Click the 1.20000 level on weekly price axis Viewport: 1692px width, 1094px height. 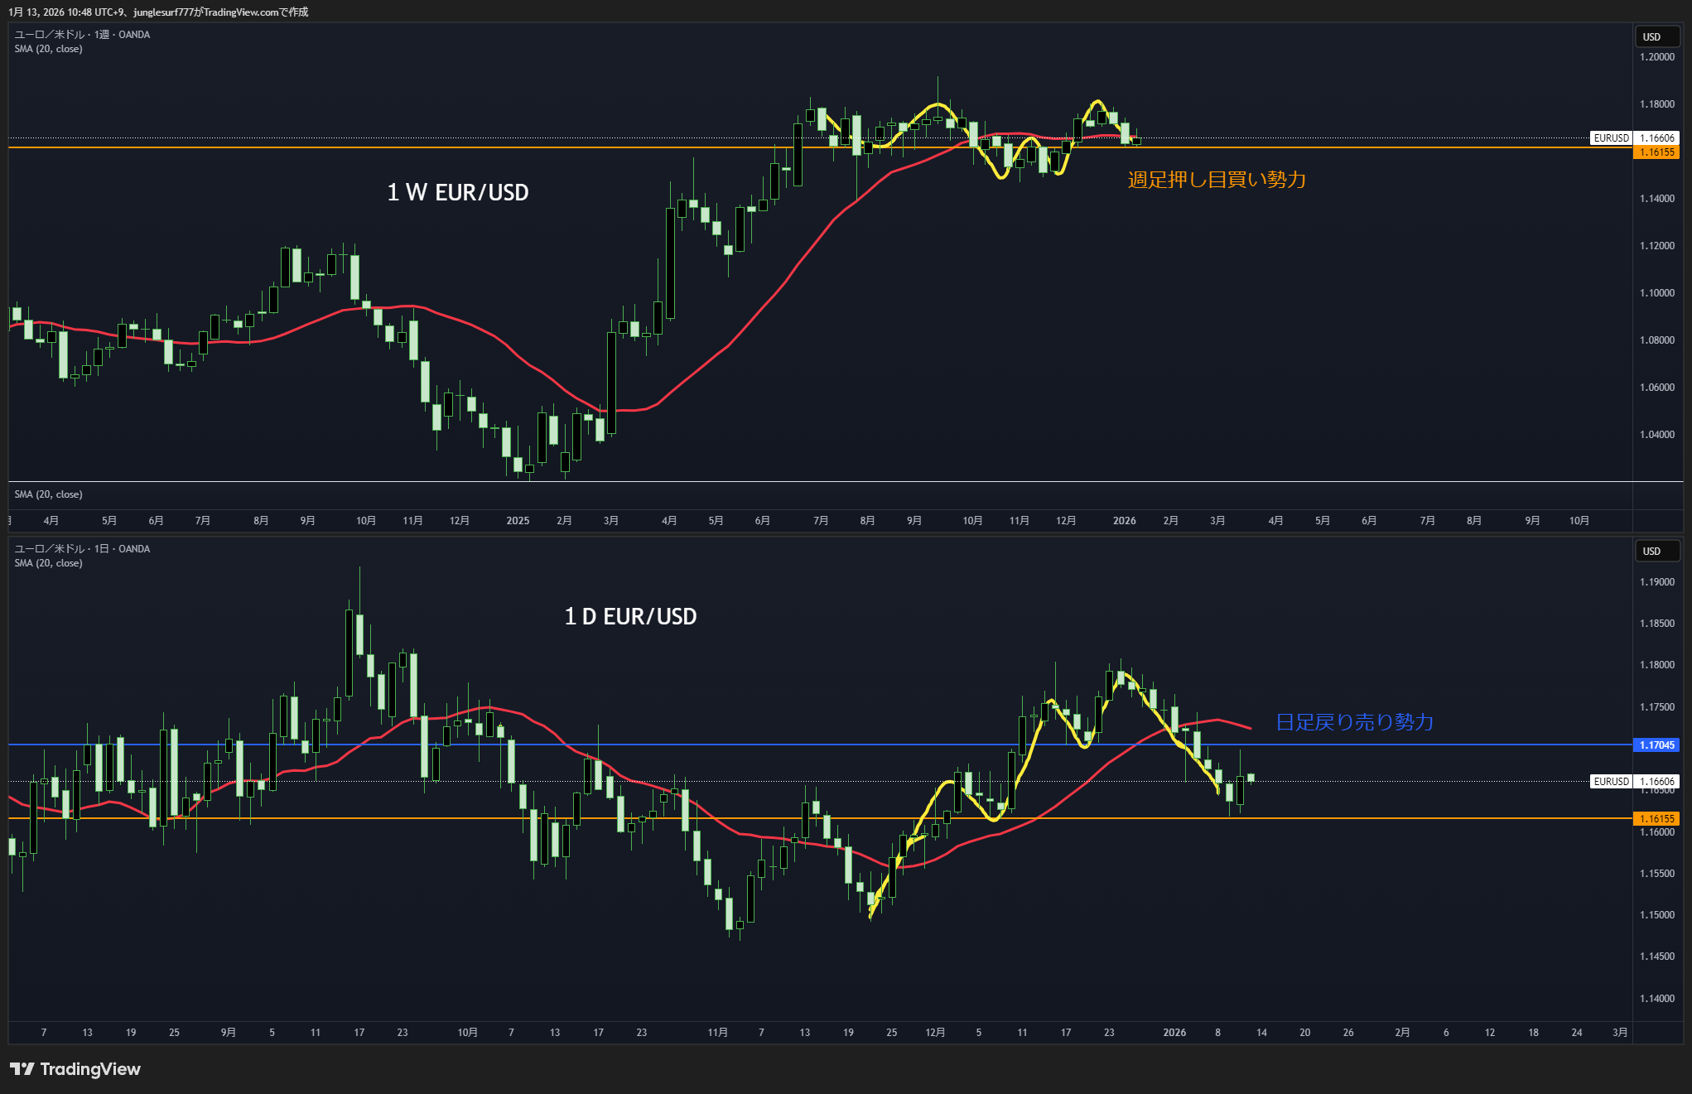[1656, 57]
